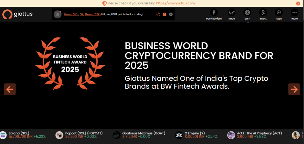The image size is (304, 144).
Task: Click 'Act I : The AI Prophecy (ACT)'
Action: pyautogui.click(x=259, y=133)
